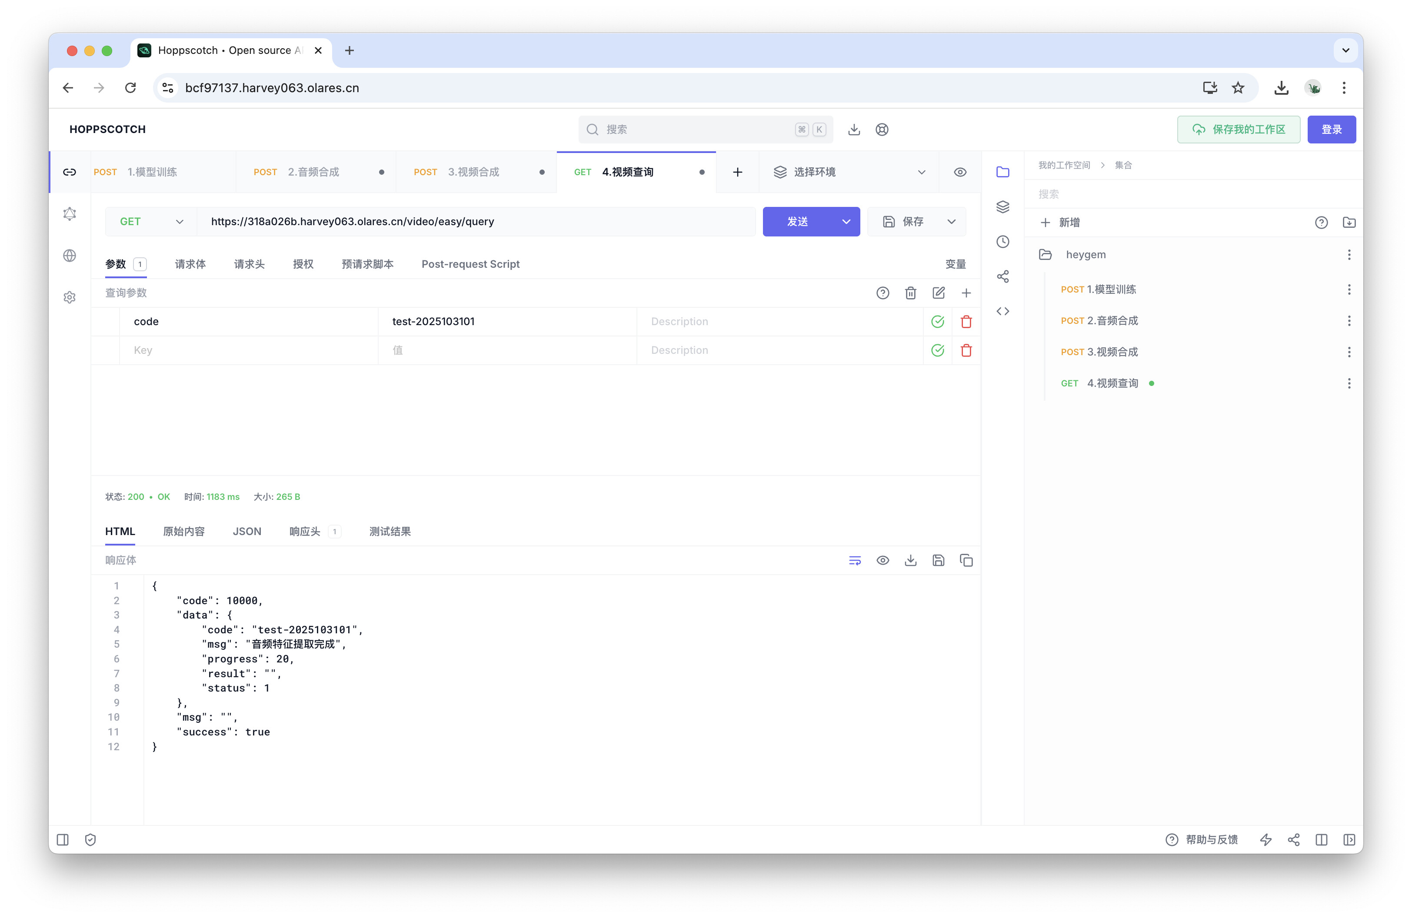Switch to the JSON response tab
Image resolution: width=1412 pixels, height=918 pixels.
(247, 531)
